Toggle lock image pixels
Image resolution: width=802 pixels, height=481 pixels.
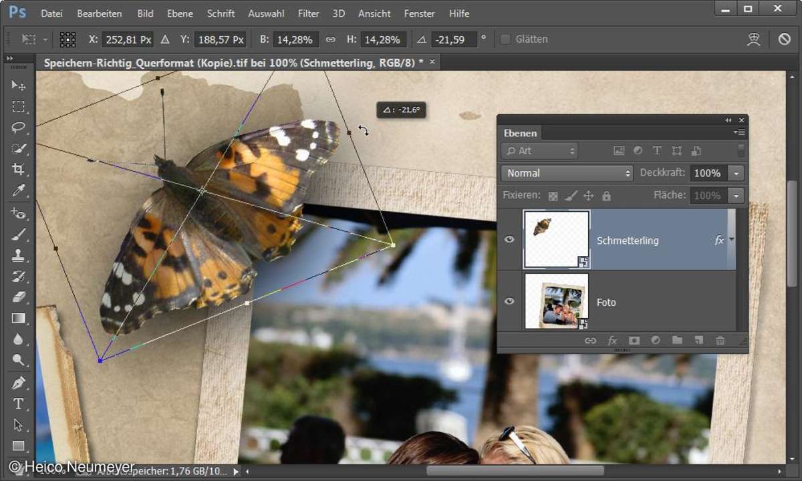(x=571, y=196)
